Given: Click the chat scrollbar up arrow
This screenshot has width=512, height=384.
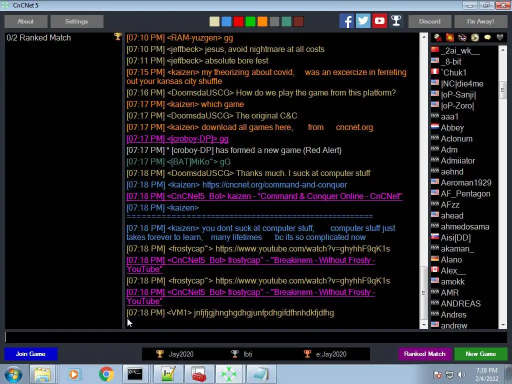Looking at the screenshot, I should (x=424, y=37).
